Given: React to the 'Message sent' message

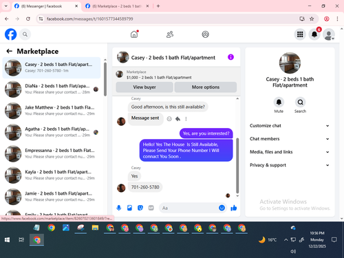Looking at the screenshot, I should [x=169, y=119].
